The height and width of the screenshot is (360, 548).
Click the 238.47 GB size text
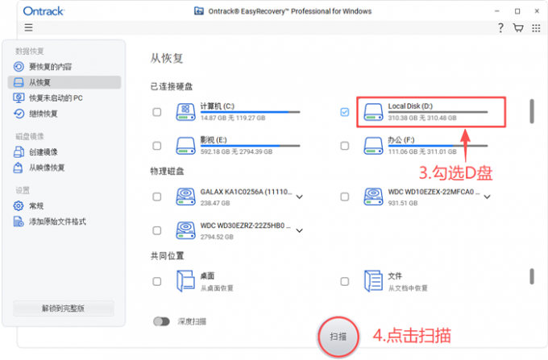pyautogui.click(x=215, y=203)
